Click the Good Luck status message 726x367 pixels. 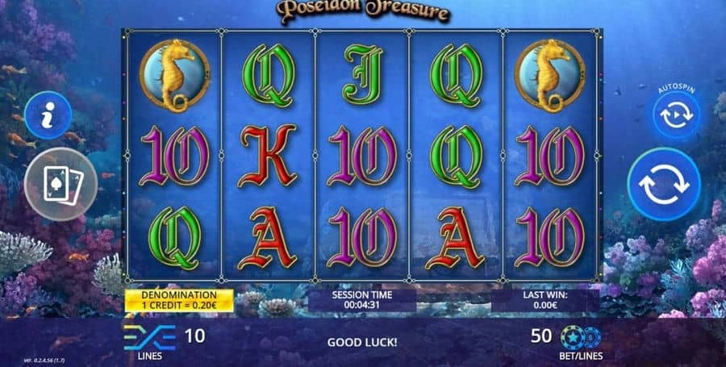pyautogui.click(x=362, y=343)
